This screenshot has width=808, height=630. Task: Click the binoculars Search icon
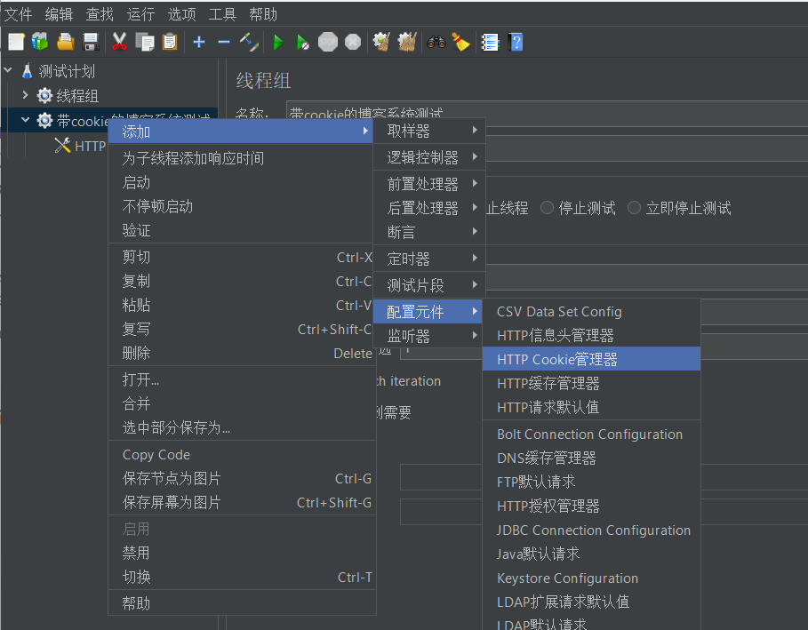(436, 42)
